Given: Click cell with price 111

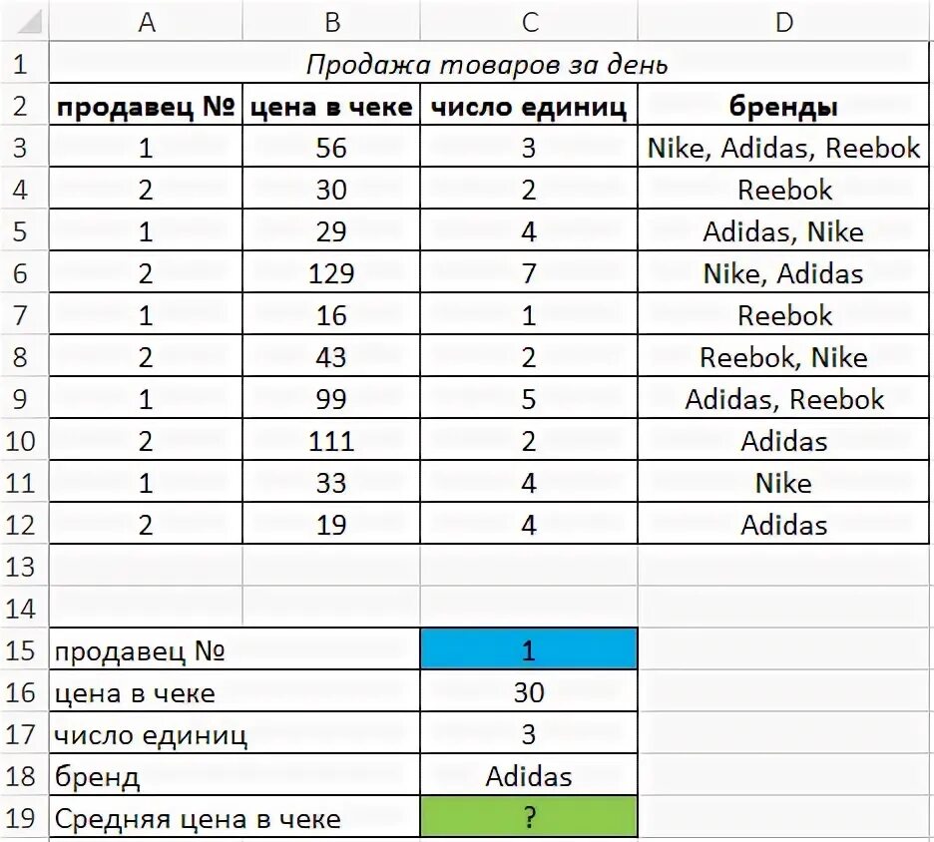Looking at the screenshot, I should tap(331, 440).
